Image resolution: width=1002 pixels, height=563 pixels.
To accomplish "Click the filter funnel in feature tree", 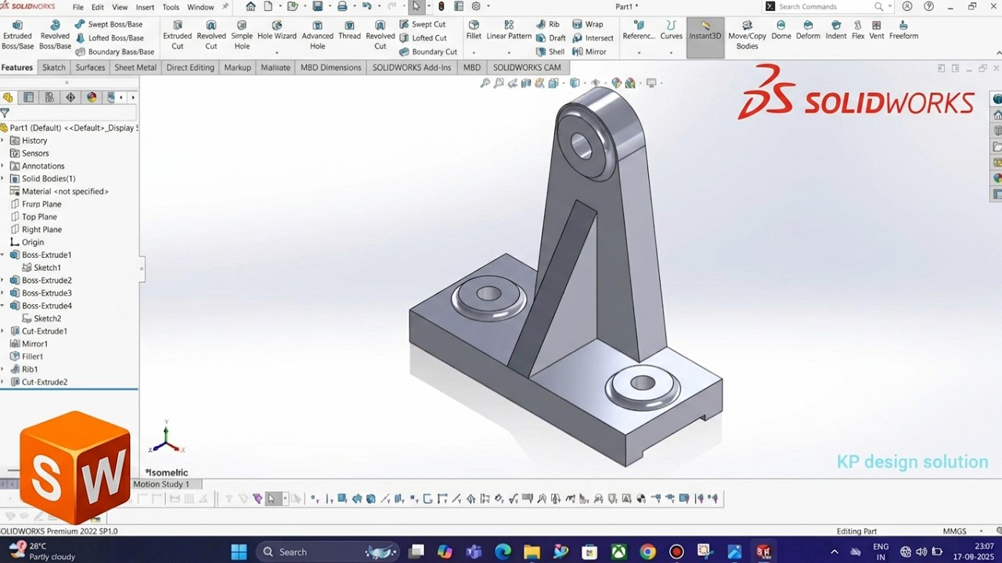I will click(x=5, y=113).
